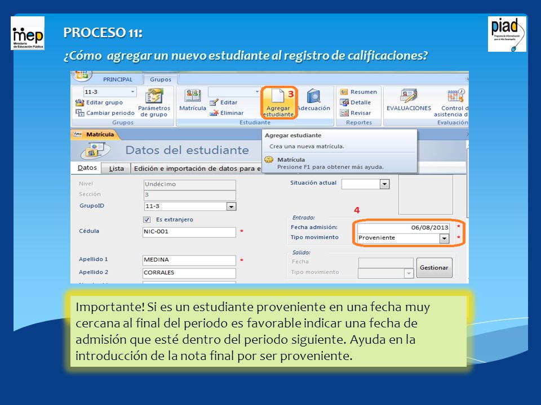Click the Gestionar button
The height and width of the screenshot is (405, 541).
pos(434,268)
